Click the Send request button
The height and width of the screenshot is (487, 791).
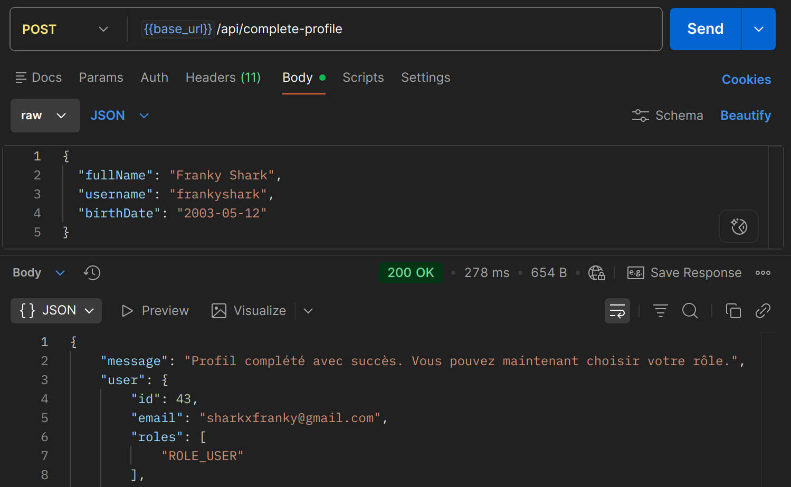click(706, 29)
